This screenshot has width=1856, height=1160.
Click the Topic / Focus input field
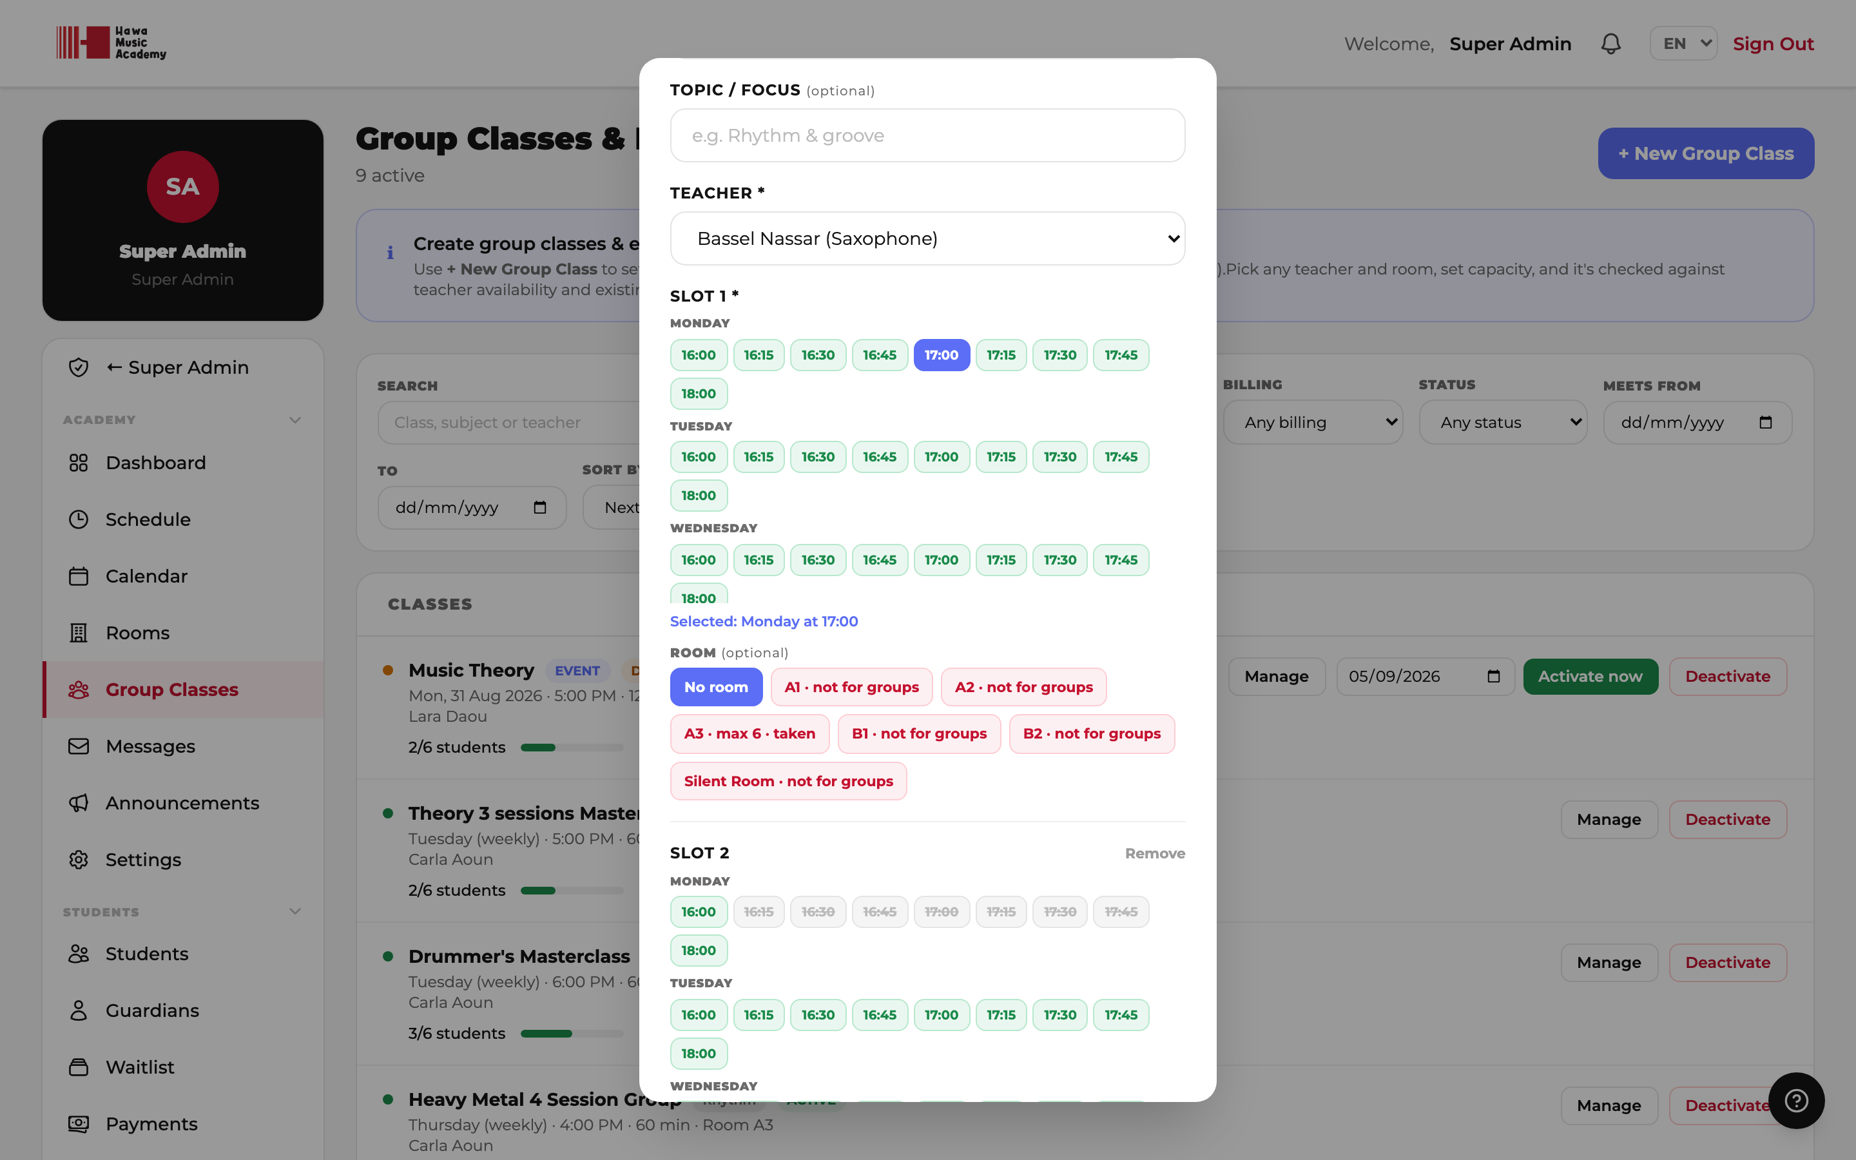click(x=927, y=135)
